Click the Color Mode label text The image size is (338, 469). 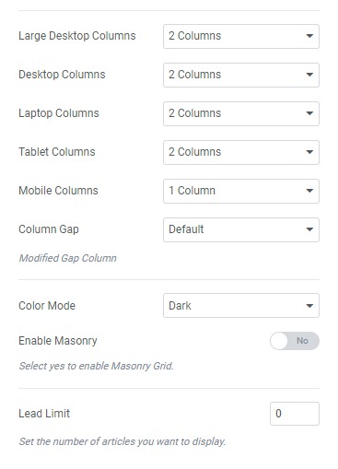pos(47,306)
